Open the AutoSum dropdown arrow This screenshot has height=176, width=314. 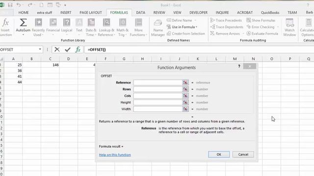(x=23, y=35)
